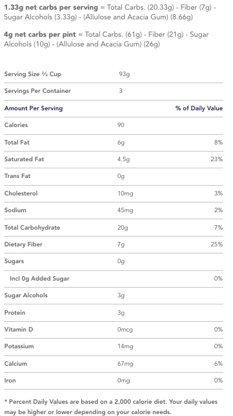
Task: Click the '1.33g net carbs per serving' text
Action: click(x=51, y=7)
